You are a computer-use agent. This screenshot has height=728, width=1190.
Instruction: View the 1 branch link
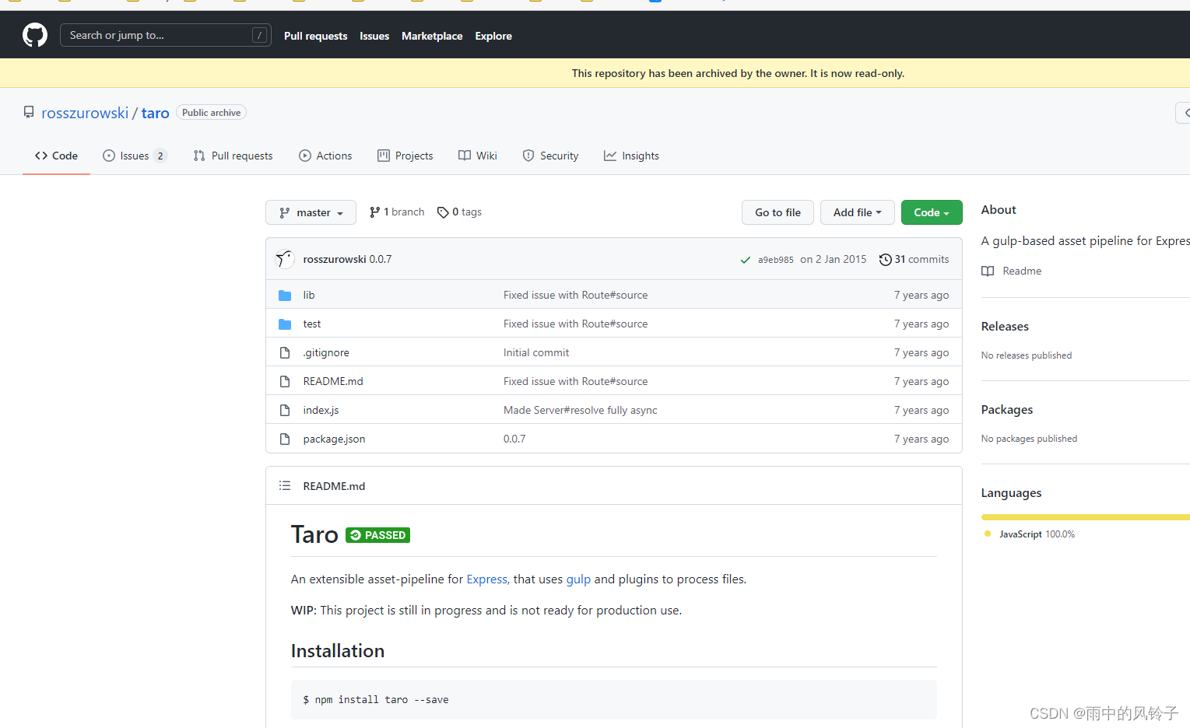397,212
